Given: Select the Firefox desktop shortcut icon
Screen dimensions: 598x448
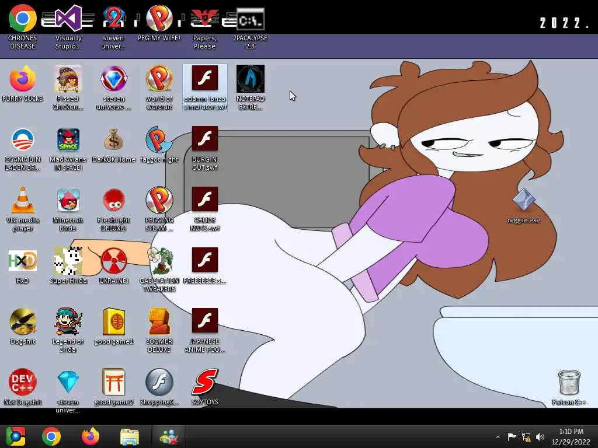Looking at the screenshot, I should [x=23, y=79].
